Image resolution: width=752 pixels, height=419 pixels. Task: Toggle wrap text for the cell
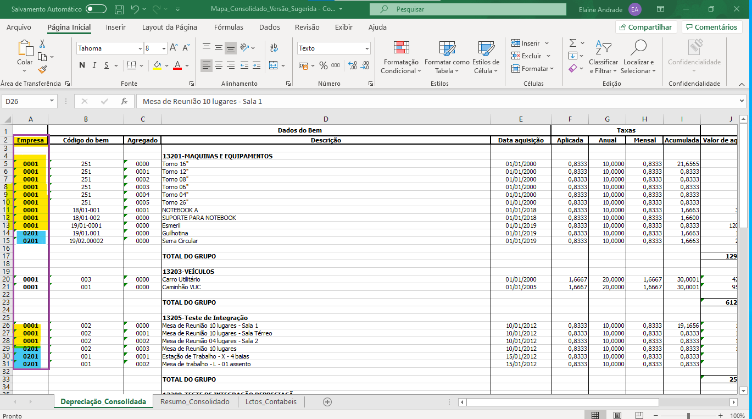pyautogui.click(x=274, y=48)
